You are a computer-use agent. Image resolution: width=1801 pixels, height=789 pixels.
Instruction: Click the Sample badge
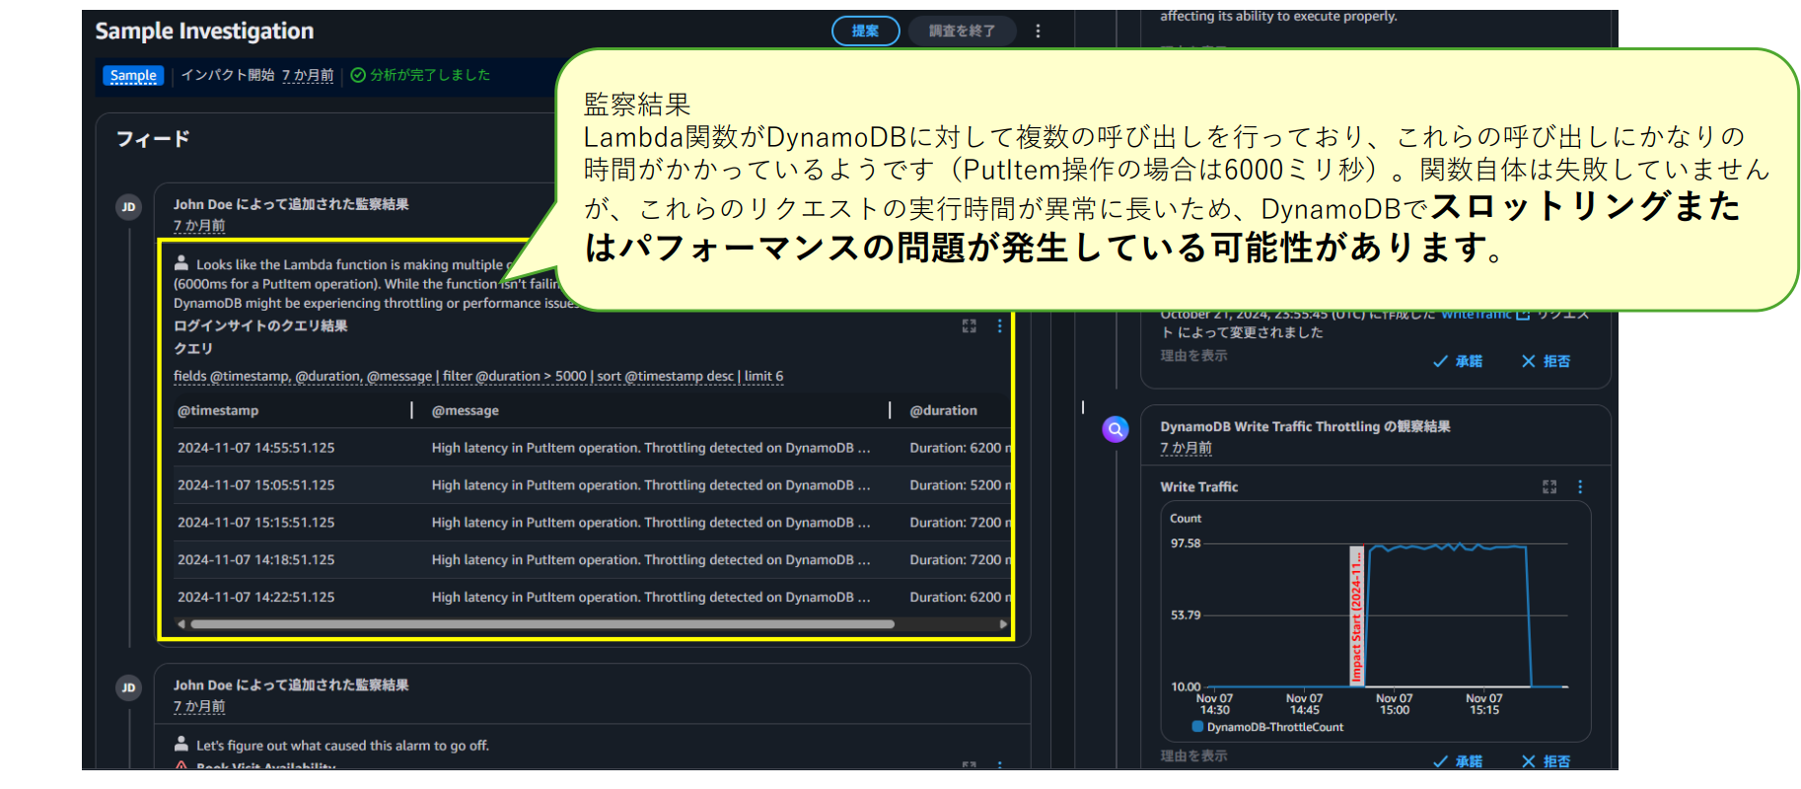133,75
